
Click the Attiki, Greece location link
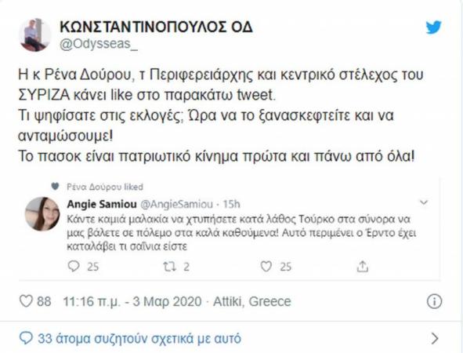point(252,301)
